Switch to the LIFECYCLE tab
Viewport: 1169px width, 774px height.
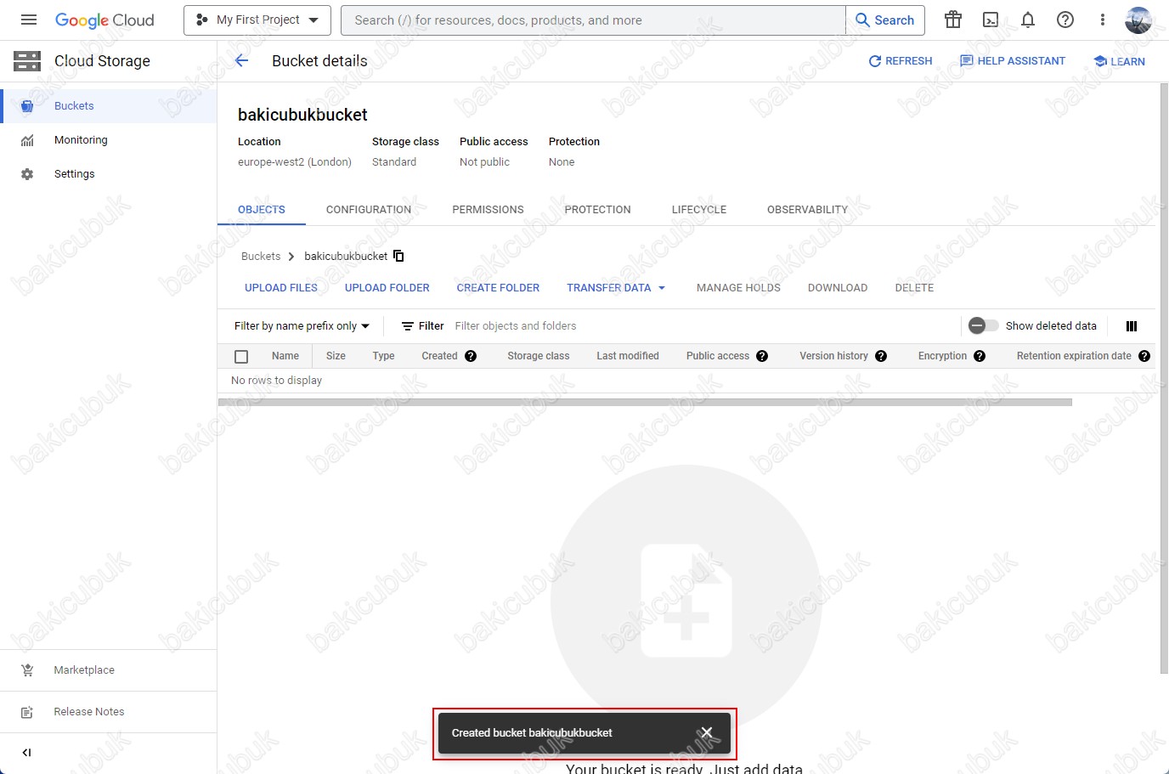tap(699, 210)
